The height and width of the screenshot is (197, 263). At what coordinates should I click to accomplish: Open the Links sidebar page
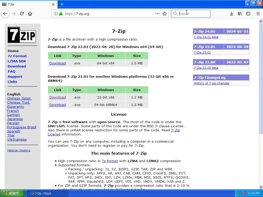tap(12, 82)
